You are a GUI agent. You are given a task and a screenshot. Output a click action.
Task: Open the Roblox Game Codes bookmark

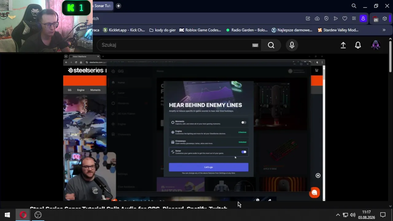pyautogui.click(x=200, y=30)
